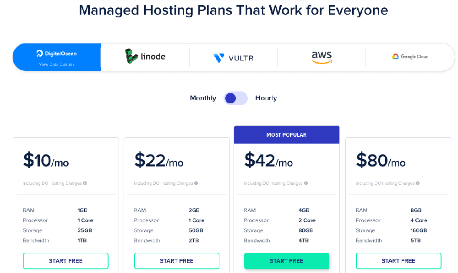Image resolution: width=458 pixels, height=273 pixels.
Task: Click START FREE on the $10 plan
Action: tap(65, 261)
